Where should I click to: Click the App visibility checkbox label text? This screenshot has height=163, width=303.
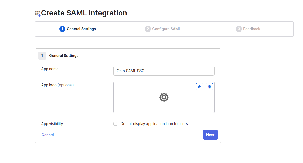[154, 124]
